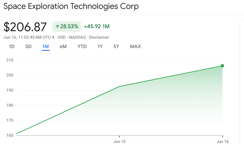Select the 1M time range tab
The width and height of the screenshot is (244, 144).
click(x=46, y=46)
